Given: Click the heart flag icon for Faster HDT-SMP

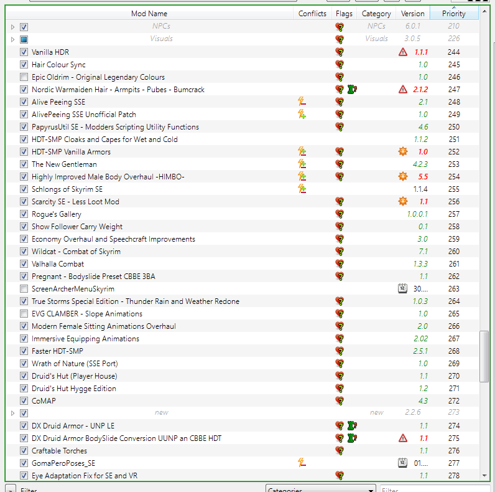Looking at the screenshot, I should [340, 351].
